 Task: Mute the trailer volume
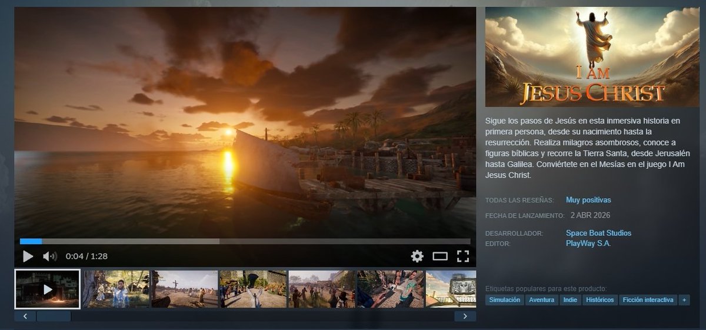click(50, 256)
